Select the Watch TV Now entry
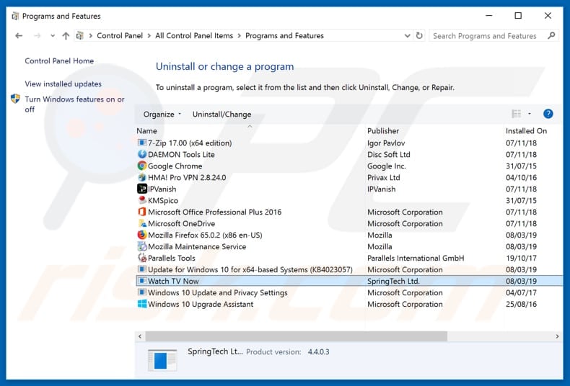The width and height of the screenshot is (570, 386). [349, 281]
